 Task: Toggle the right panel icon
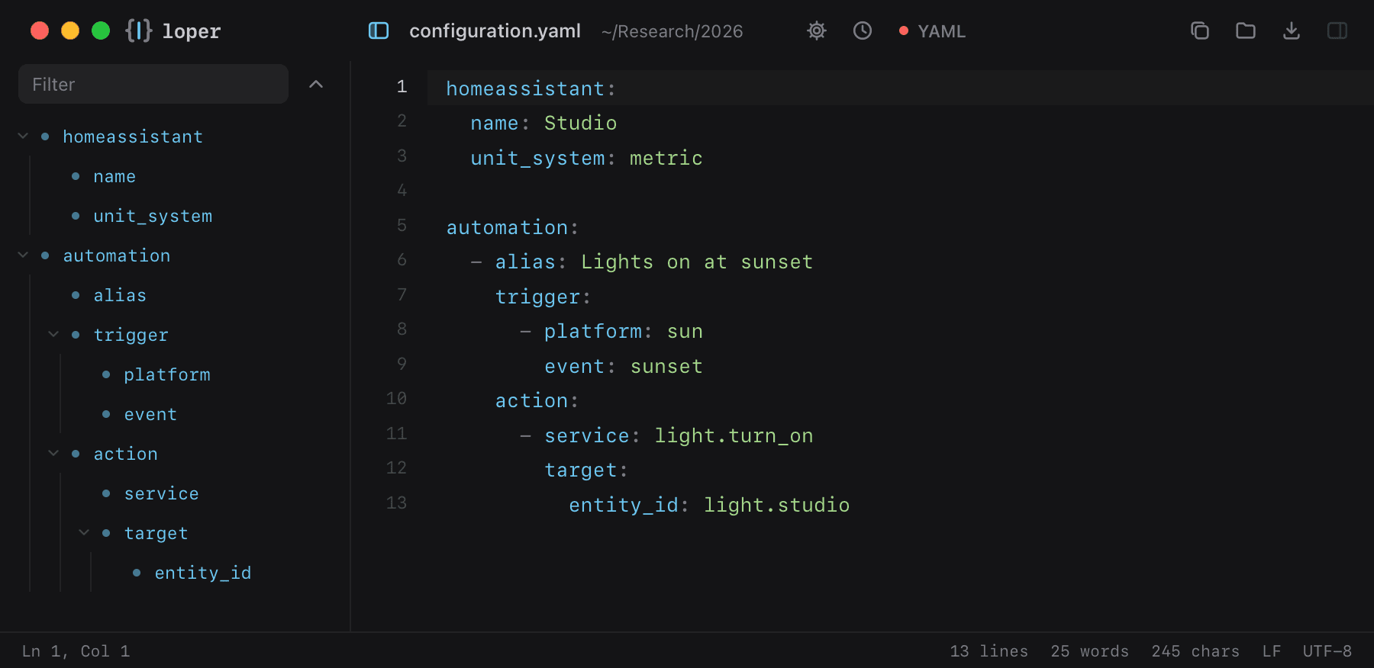(x=1337, y=31)
